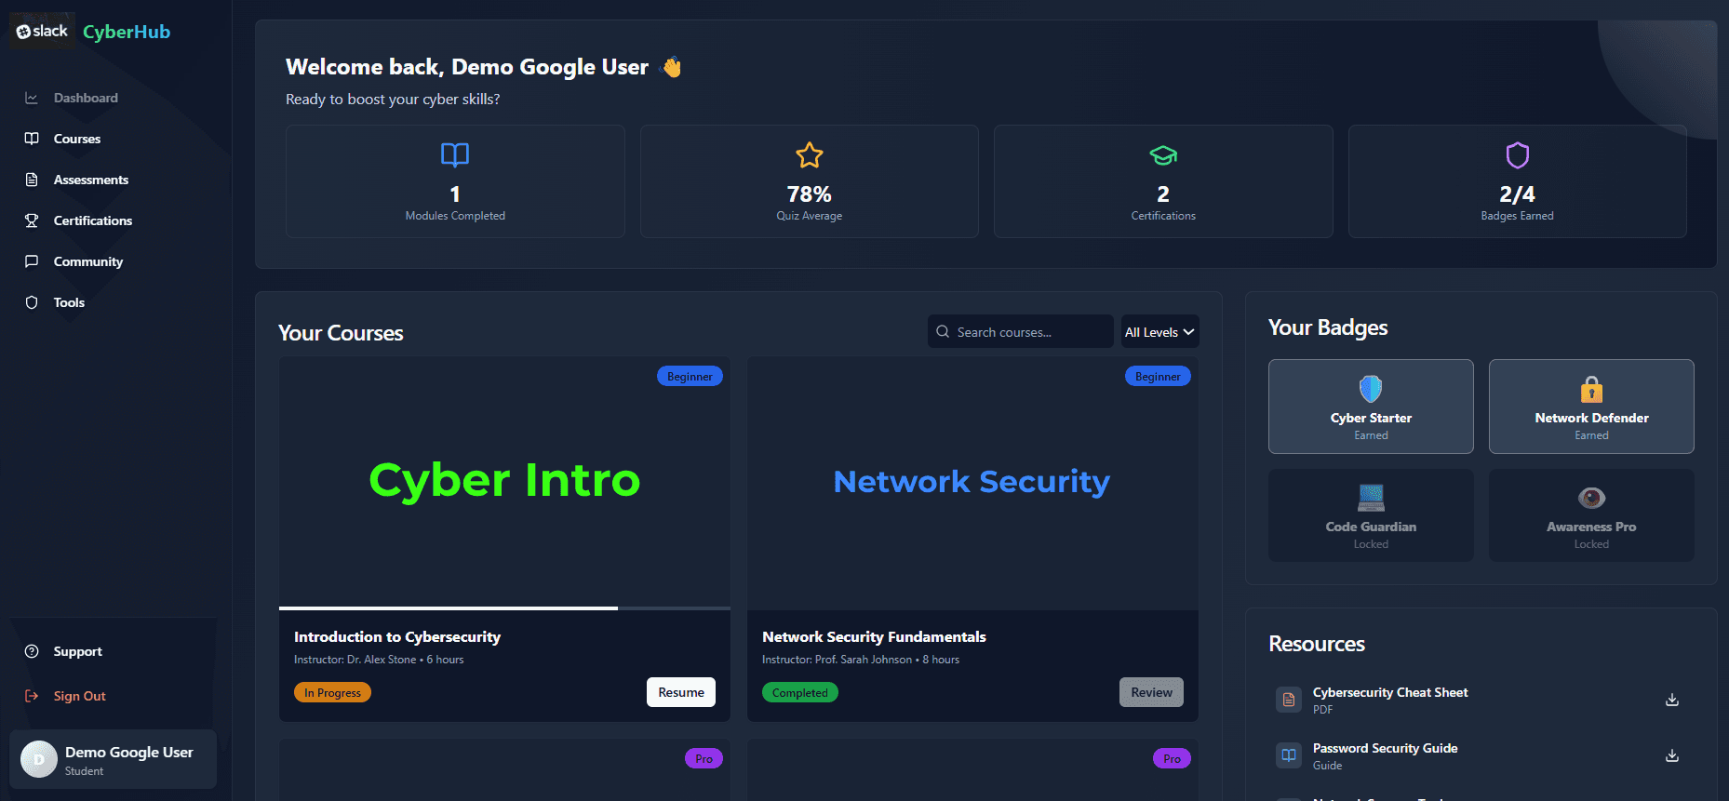Click the CyberHub brand title
1729x801 pixels.
click(127, 32)
